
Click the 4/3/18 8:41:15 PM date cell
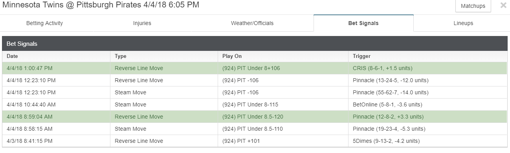tap(29, 141)
